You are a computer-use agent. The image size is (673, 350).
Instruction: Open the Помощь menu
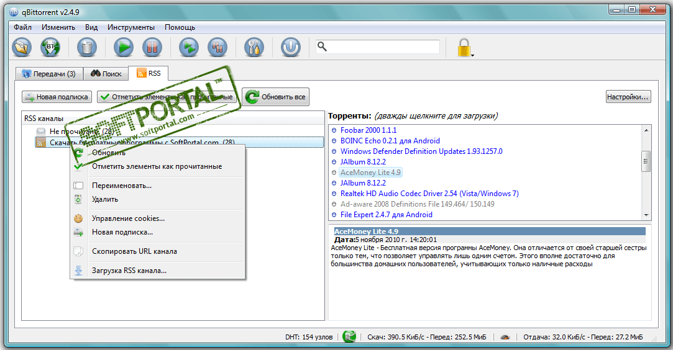[180, 27]
